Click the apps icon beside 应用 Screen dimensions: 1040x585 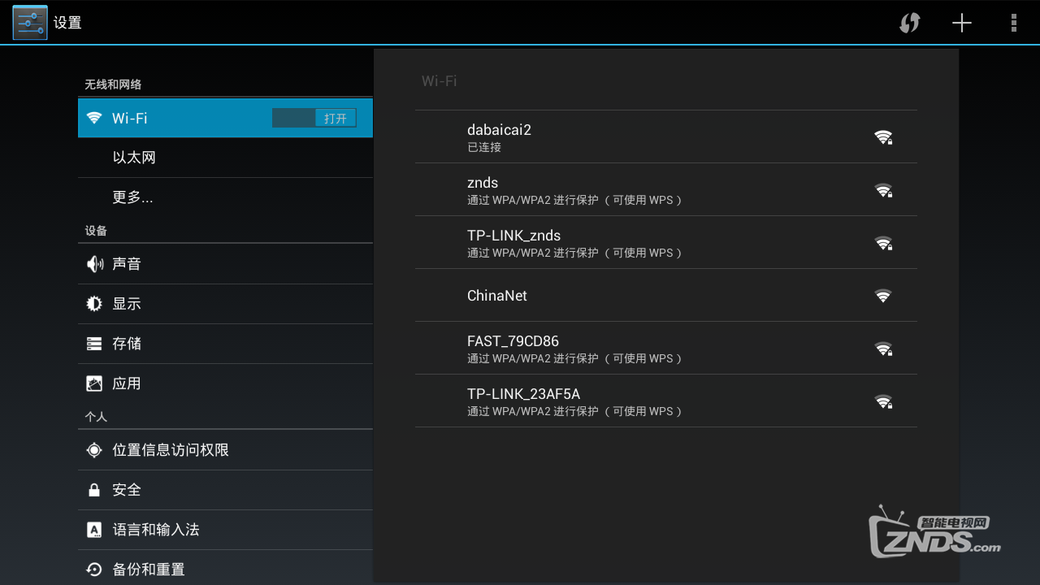94,383
